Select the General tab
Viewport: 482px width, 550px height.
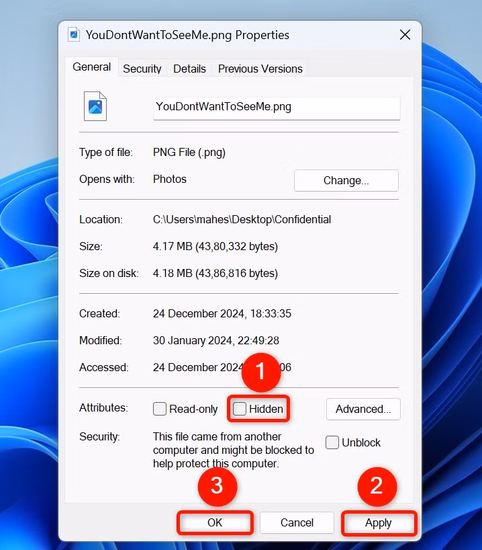pos(92,67)
